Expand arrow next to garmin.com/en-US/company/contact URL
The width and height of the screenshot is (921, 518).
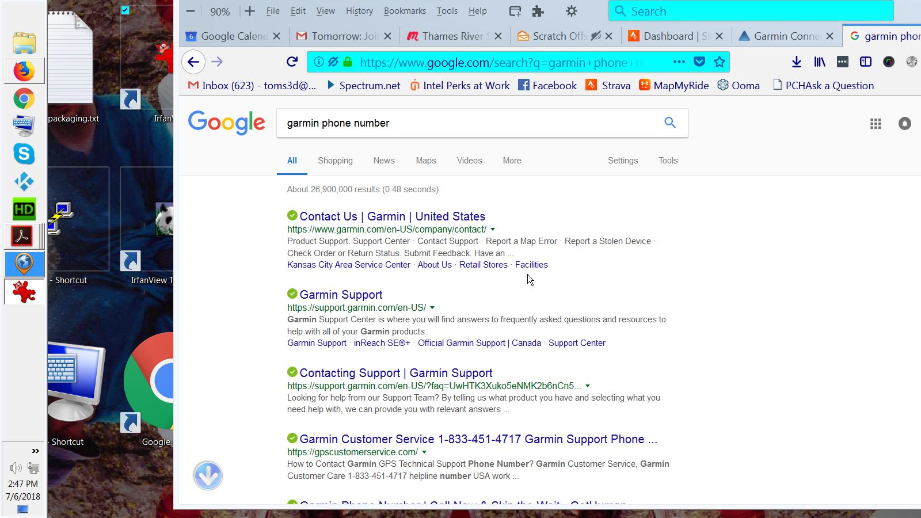[x=493, y=229]
